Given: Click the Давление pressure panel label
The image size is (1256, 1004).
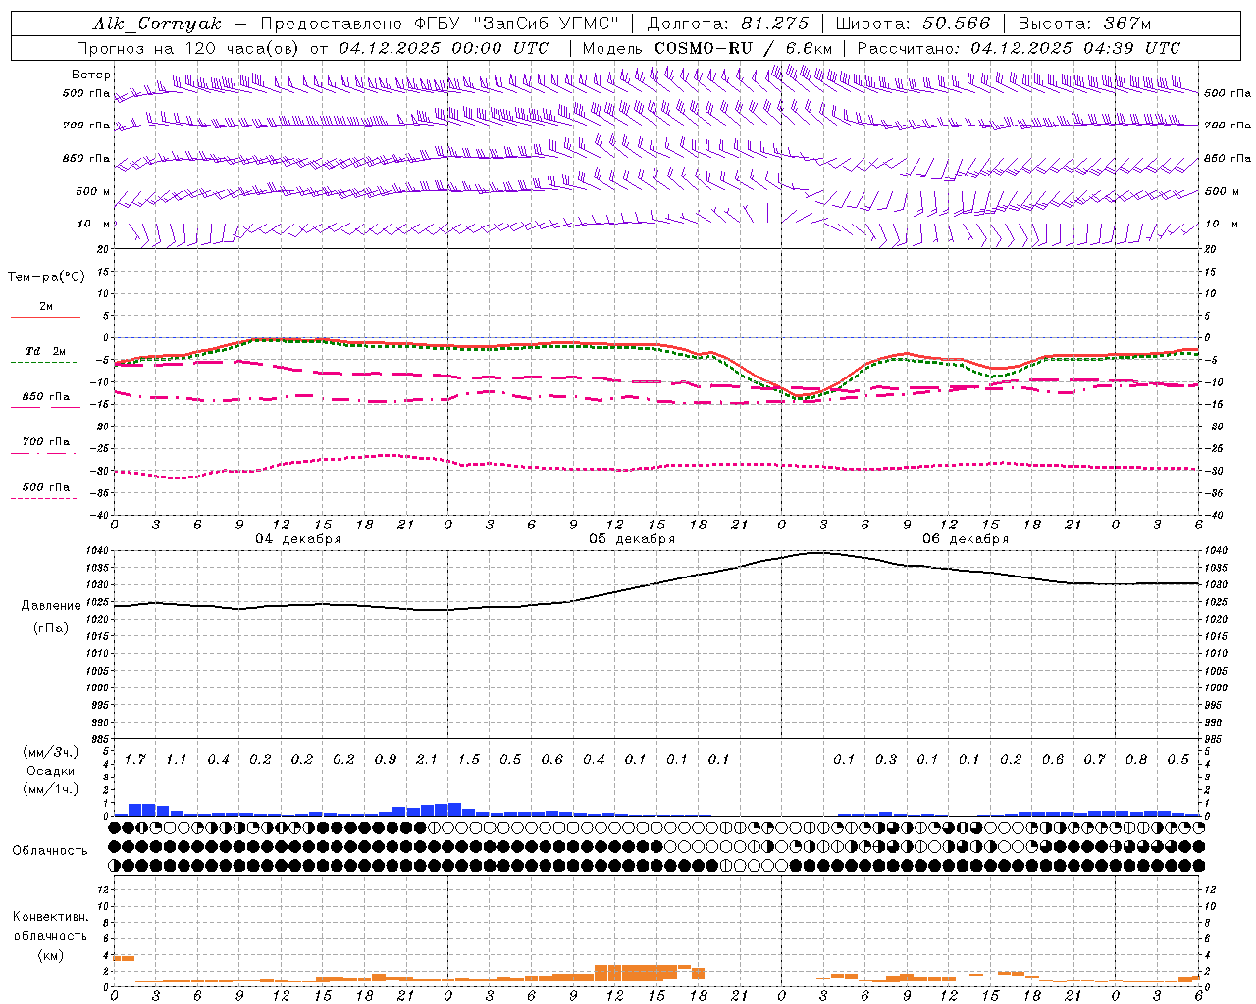Looking at the screenshot, I should (x=51, y=606).
